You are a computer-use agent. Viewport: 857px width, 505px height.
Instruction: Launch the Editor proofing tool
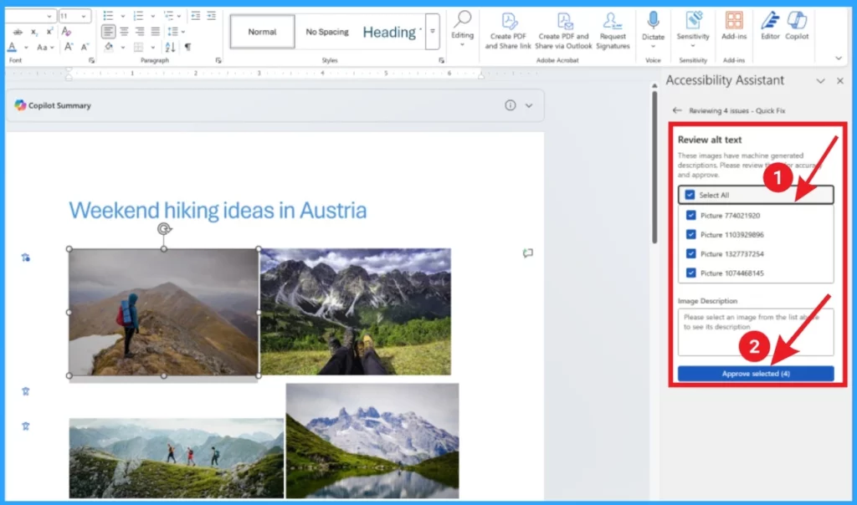tap(770, 25)
